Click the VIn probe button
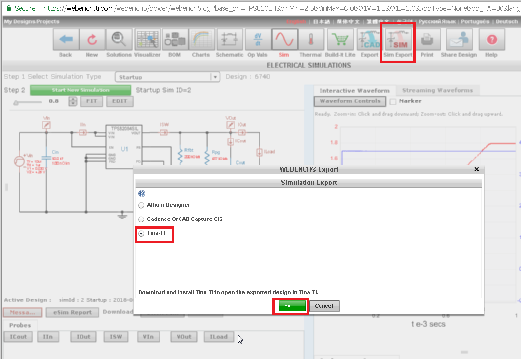Screen dimensions: 521x359 click(x=148, y=337)
